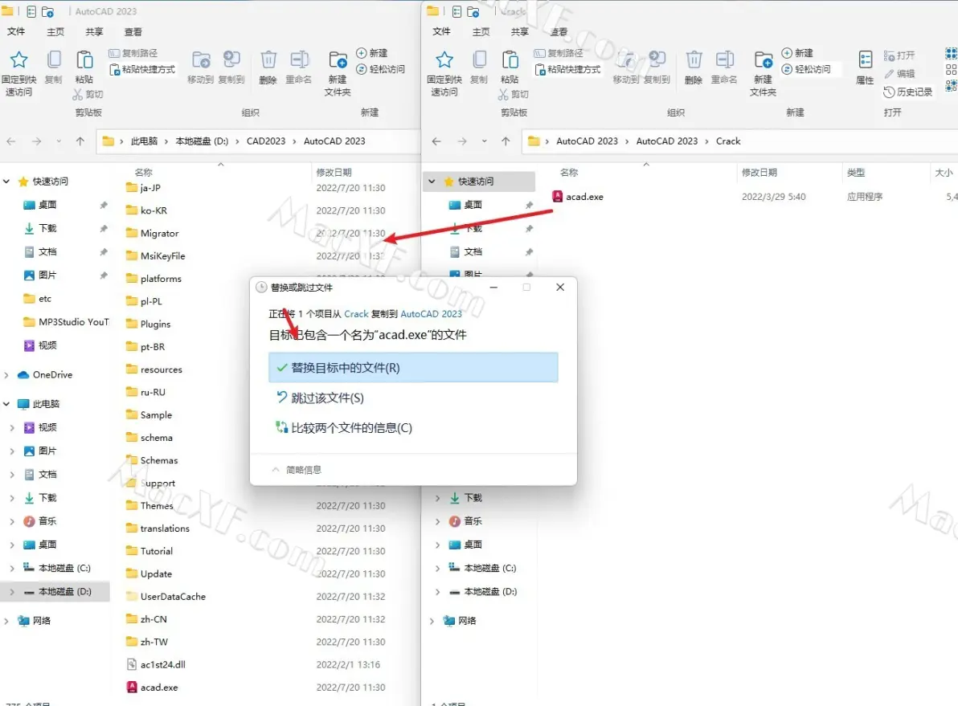Viewport: 958px width, 706px height.
Task: Choose 粘贴快捷方式 in AutoCAD 2023 window ribbon
Action: pyautogui.click(x=142, y=70)
